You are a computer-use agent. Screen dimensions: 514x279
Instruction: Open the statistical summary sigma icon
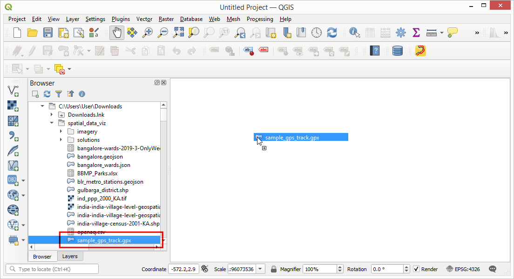[416, 33]
